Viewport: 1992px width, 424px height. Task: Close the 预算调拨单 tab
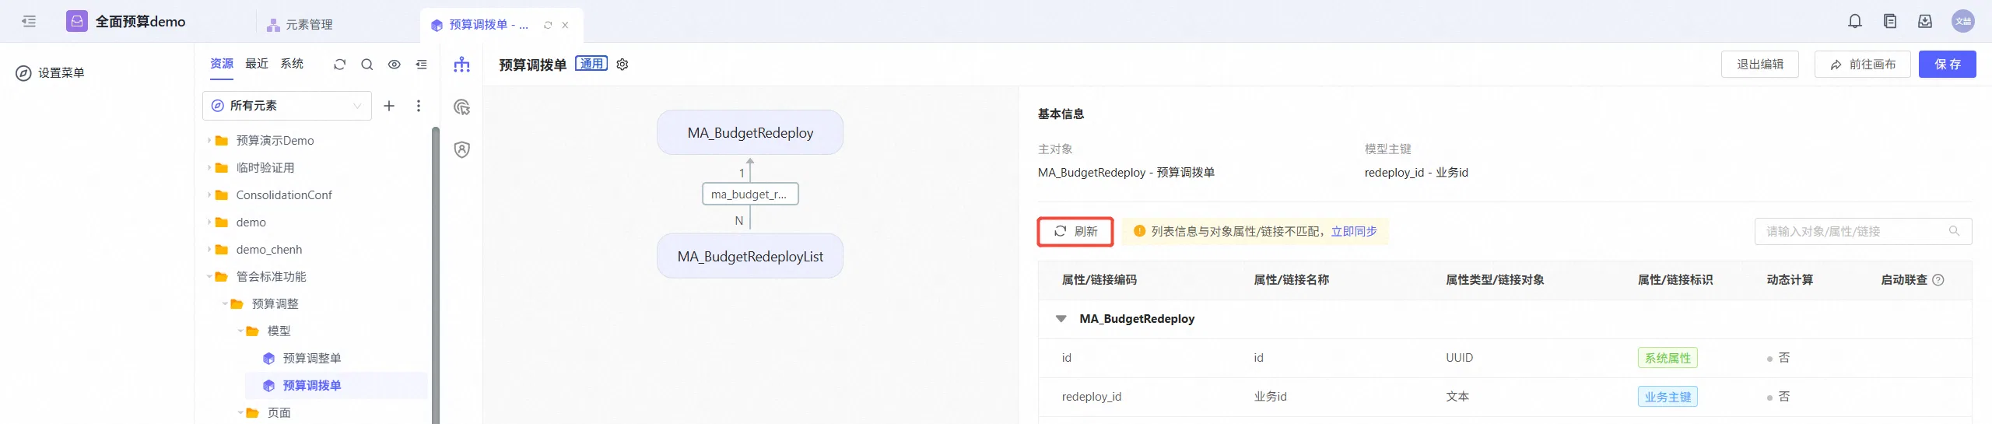click(x=565, y=25)
